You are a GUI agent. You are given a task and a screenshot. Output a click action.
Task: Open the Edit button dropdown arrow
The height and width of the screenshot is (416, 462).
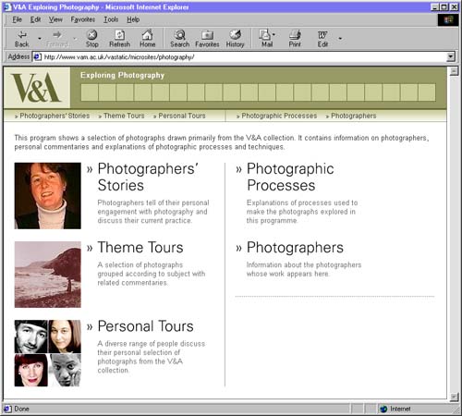[340, 39]
